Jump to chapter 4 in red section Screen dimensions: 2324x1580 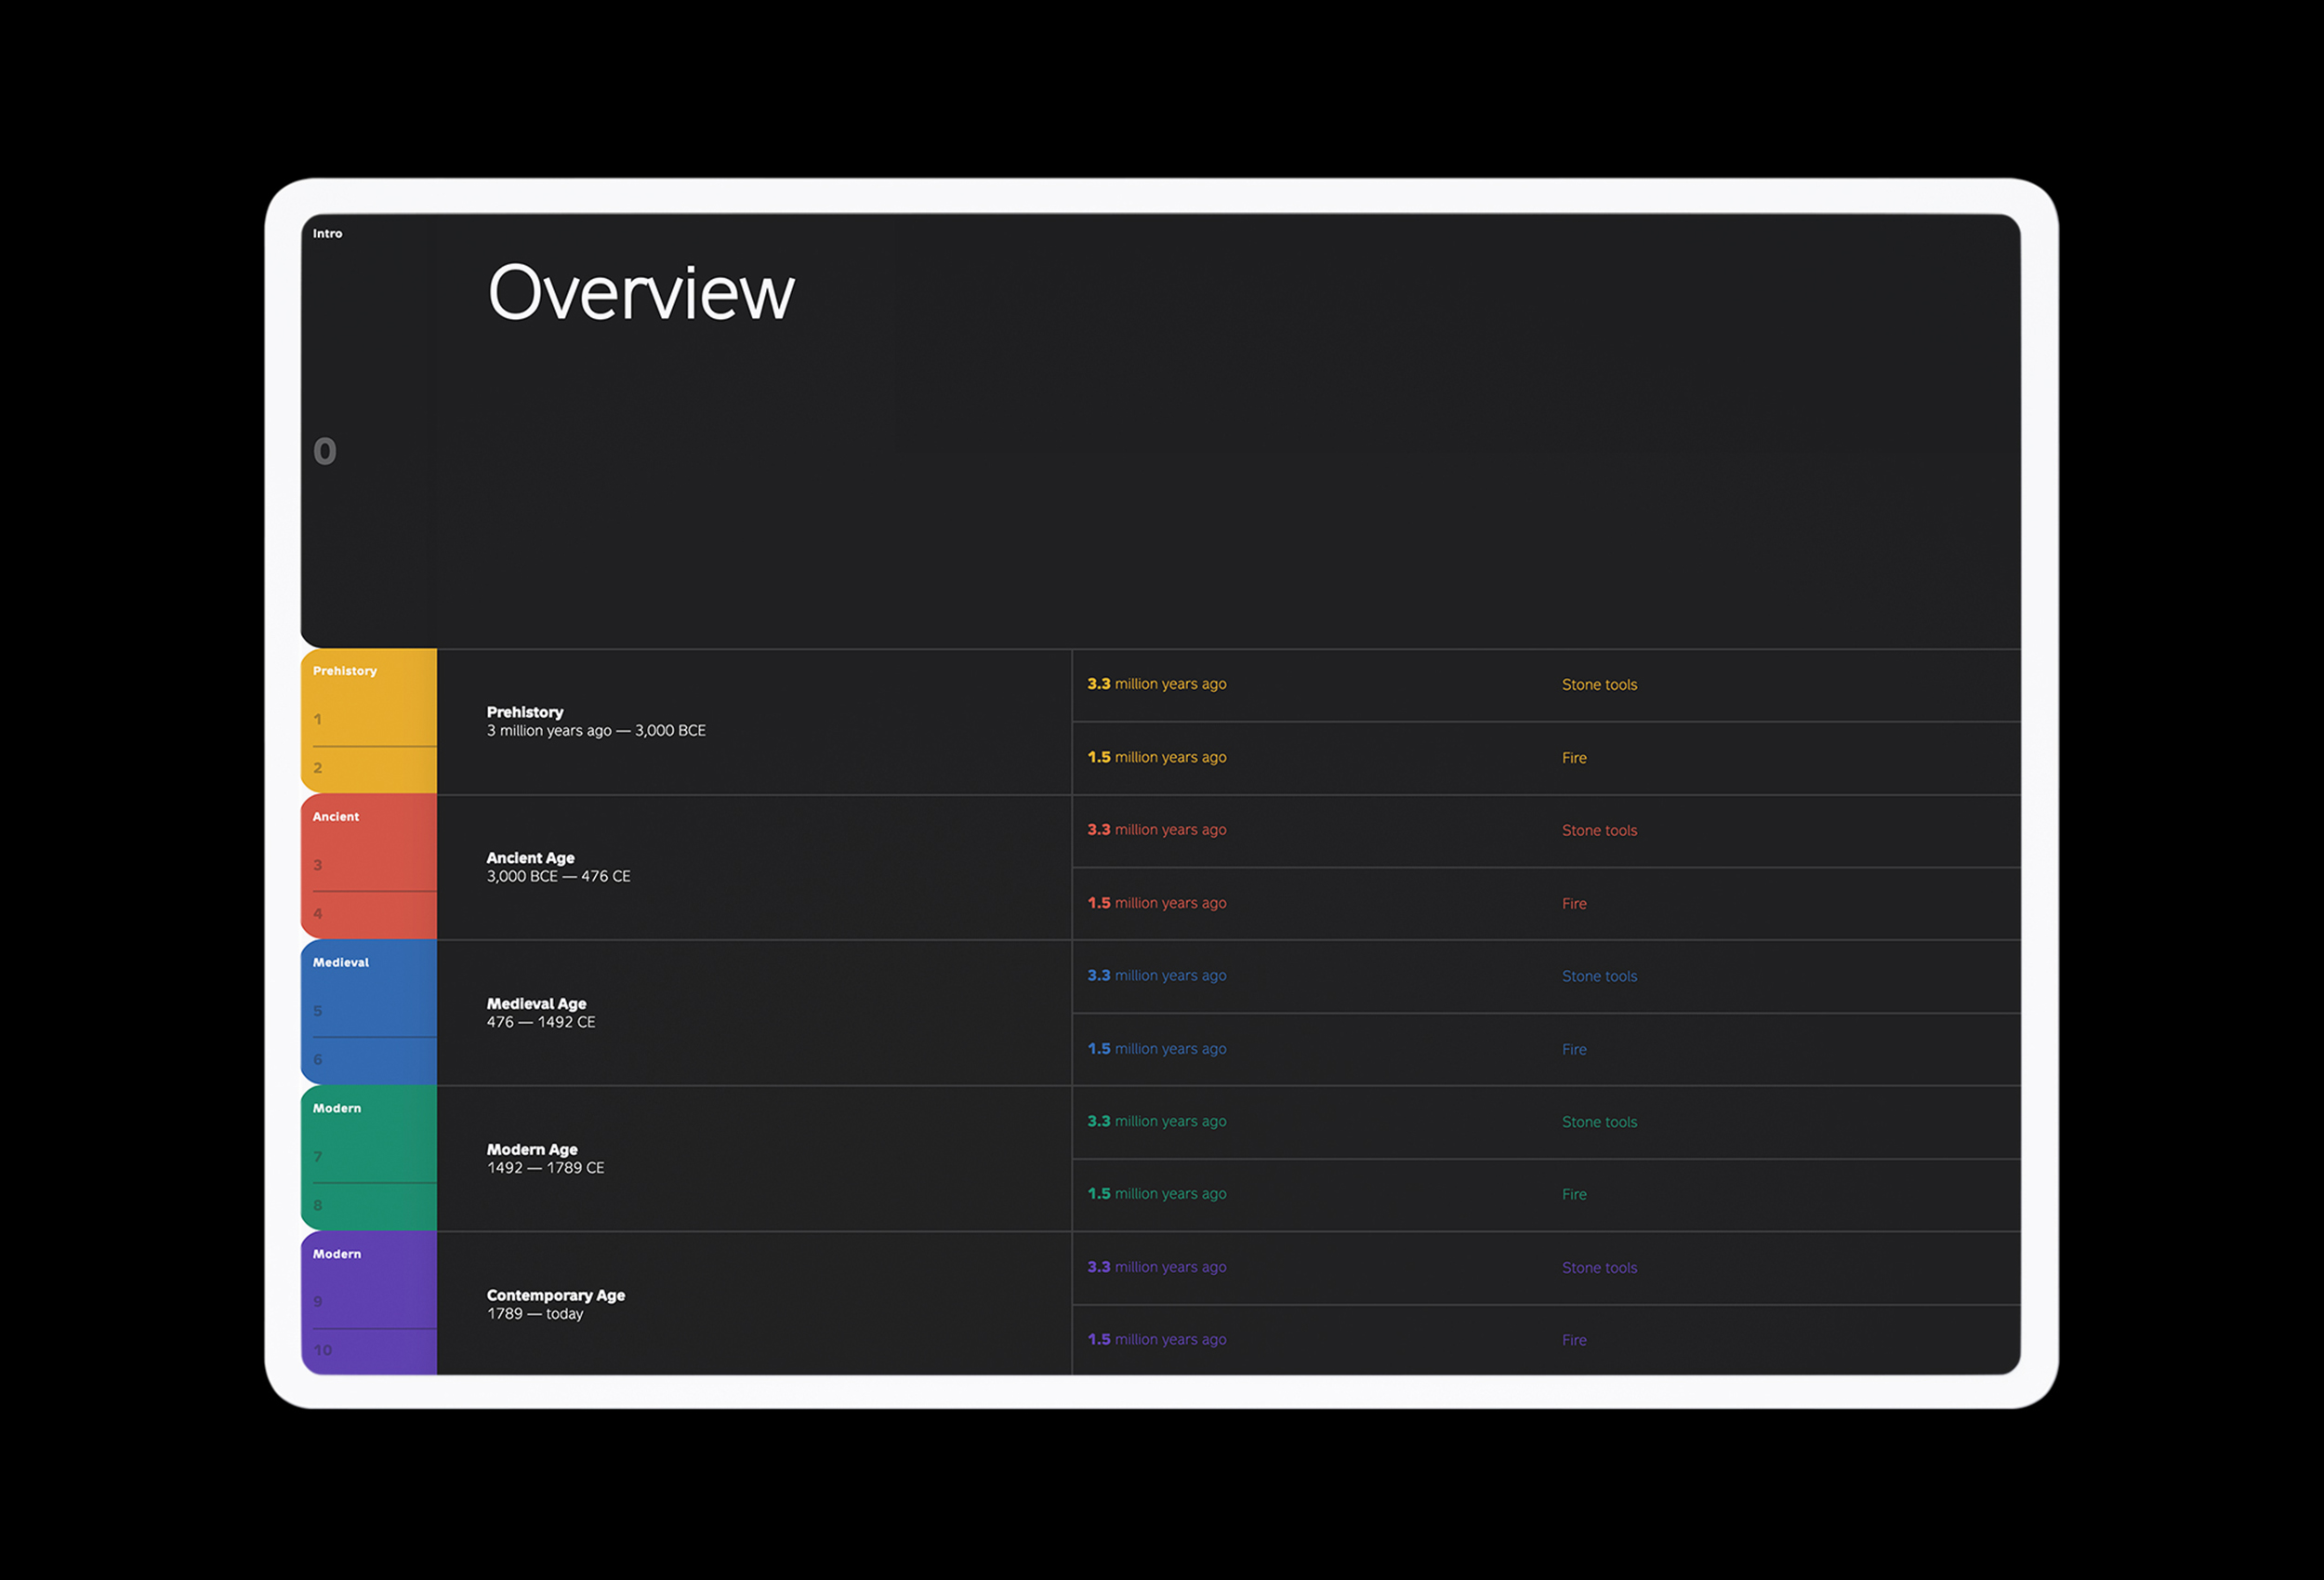[x=318, y=913]
